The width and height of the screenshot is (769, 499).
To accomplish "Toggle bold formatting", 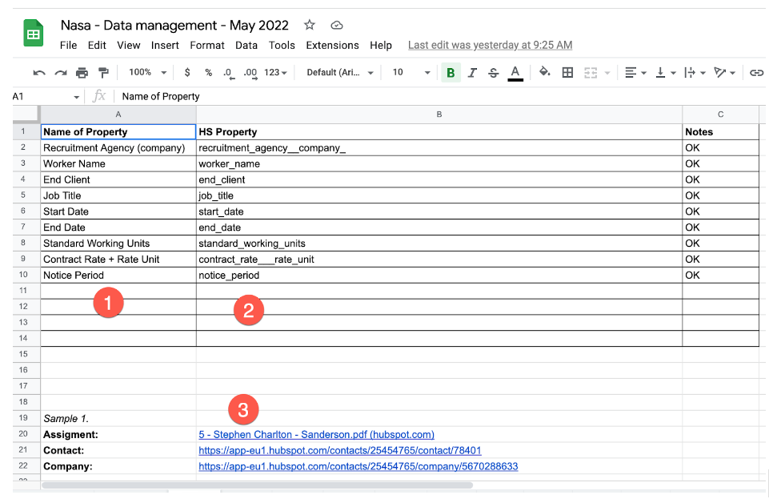I will click(x=451, y=73).
